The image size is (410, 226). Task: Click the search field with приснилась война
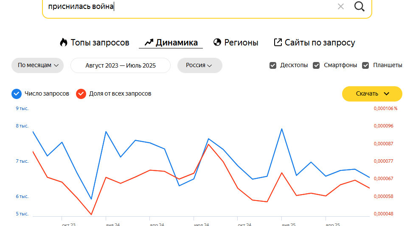[x=187, y=7]
